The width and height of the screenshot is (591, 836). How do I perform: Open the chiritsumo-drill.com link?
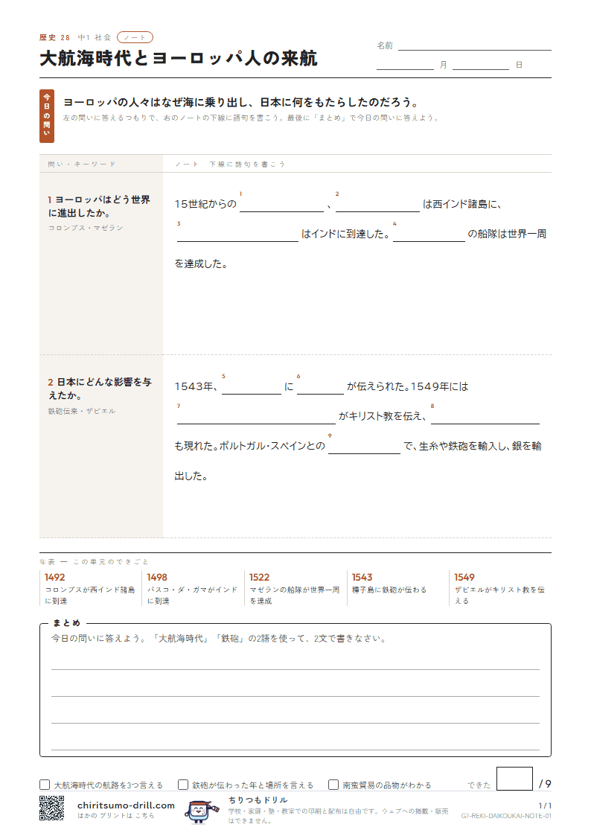click(126, 805)
